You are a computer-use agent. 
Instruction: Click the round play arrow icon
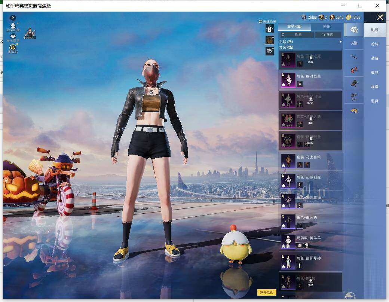[13, 18]
